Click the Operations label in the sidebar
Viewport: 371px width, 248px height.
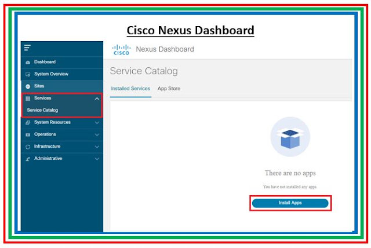pyautogui.click(x=45, y=134)
